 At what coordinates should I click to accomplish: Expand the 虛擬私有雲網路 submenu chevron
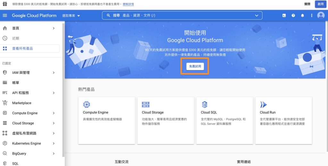54,133
